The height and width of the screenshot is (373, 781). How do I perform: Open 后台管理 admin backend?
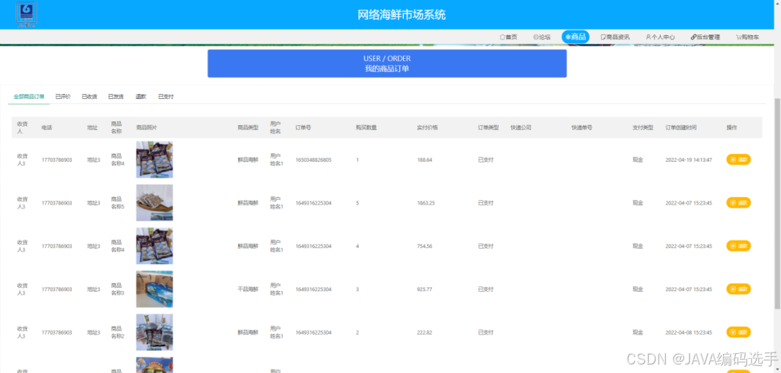point(705,37)
